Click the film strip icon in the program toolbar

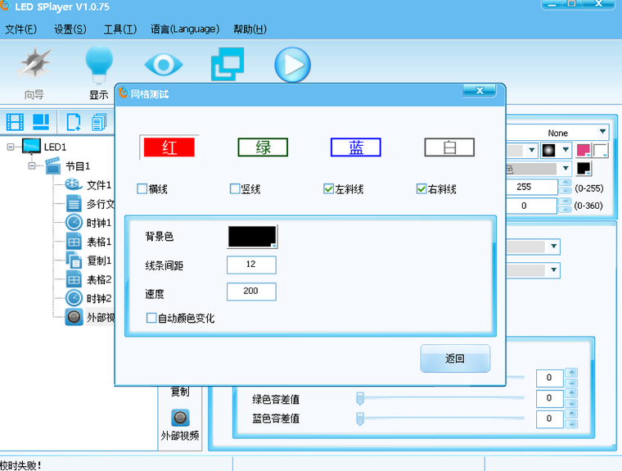point(15,122)
